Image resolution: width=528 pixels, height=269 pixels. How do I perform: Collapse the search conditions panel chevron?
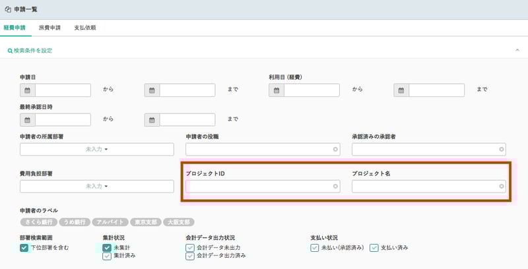(x=517, y=50)
